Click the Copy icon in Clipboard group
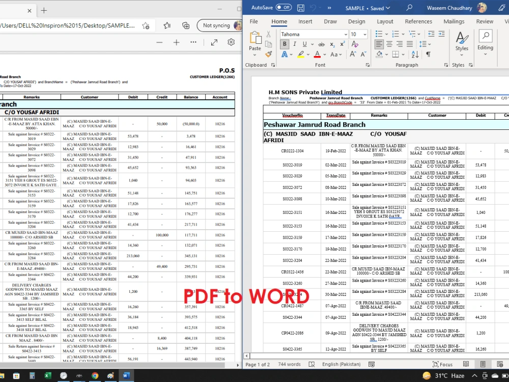The width and height of the screenshot is (509, 382). (268, 44)
